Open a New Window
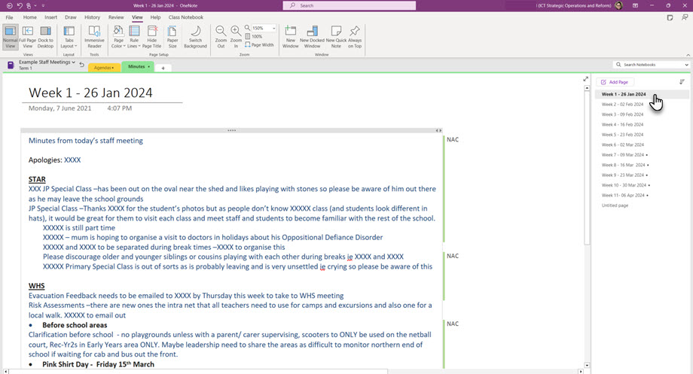 point(290,37)
